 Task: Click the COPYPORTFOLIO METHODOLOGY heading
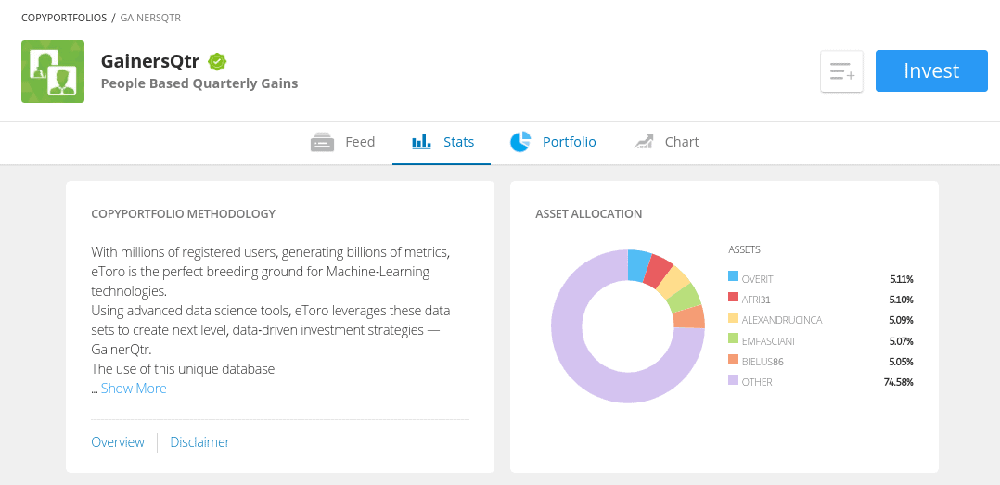183,213
